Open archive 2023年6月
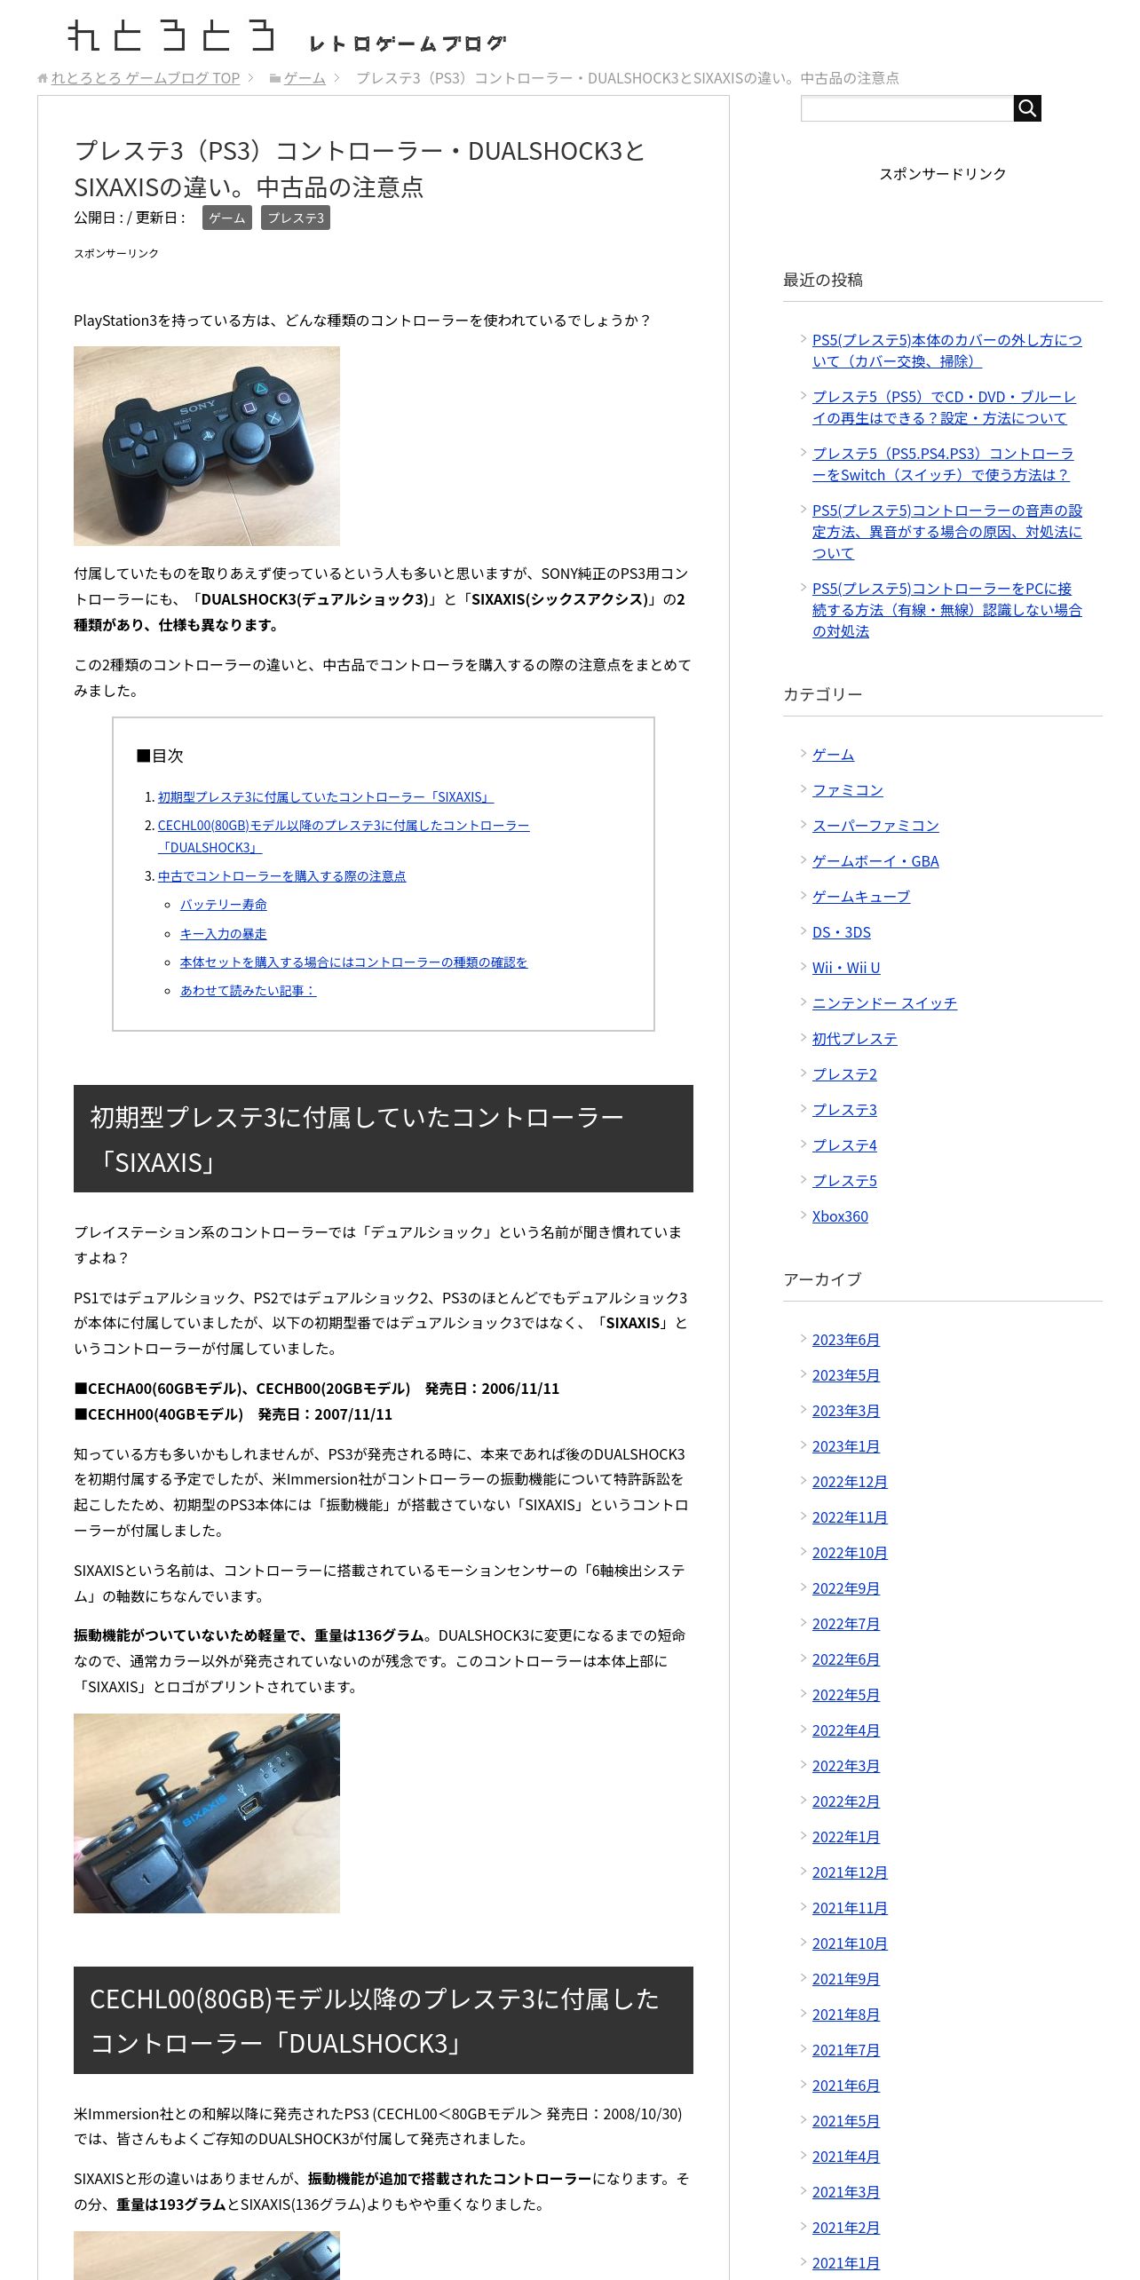 (846, 1340)
